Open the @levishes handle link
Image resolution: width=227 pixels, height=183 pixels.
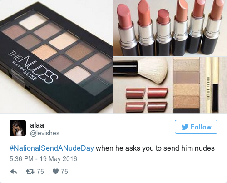[x=44, y=133]
